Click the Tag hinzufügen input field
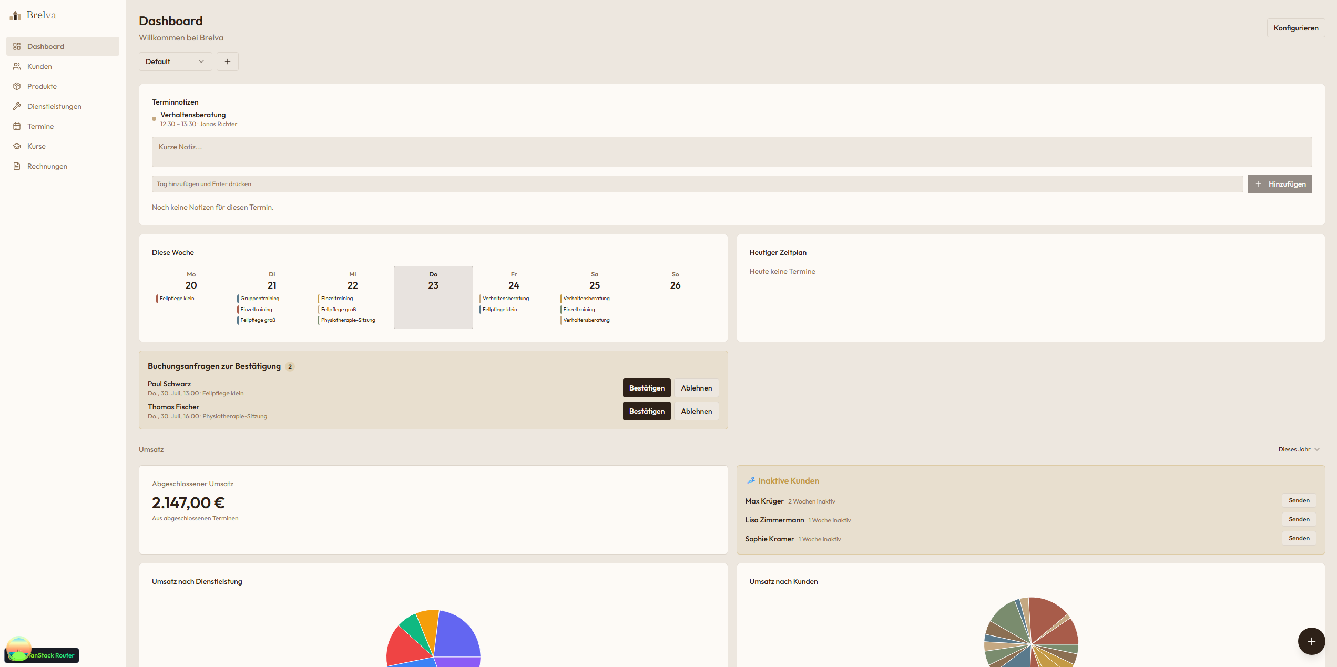1337x667 pixels. (x=697, y=184)
